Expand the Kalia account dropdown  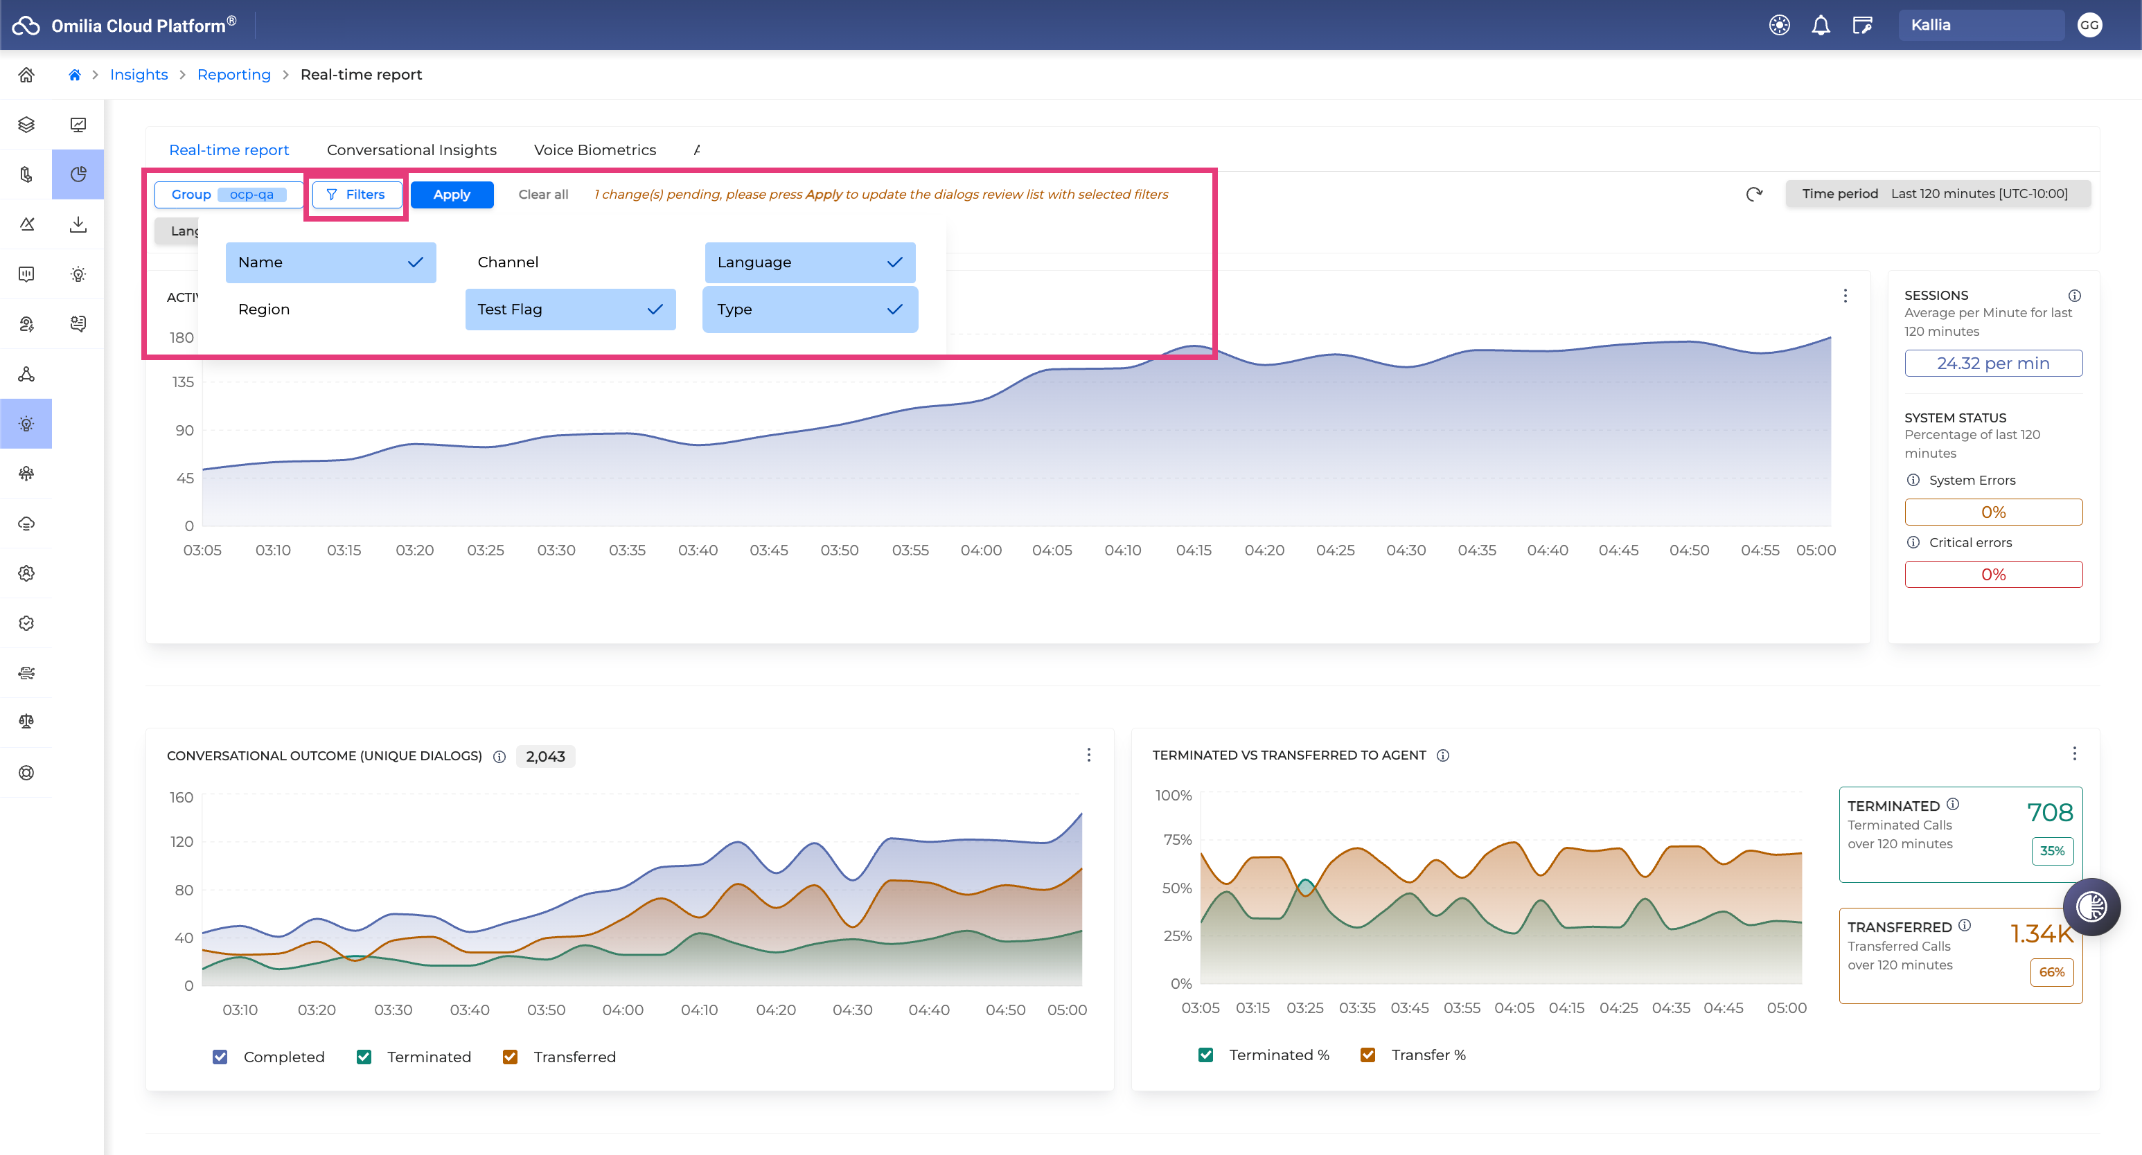point(1981,25)
